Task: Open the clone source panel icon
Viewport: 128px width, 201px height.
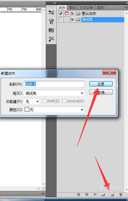Action: (x=51, y=21)
